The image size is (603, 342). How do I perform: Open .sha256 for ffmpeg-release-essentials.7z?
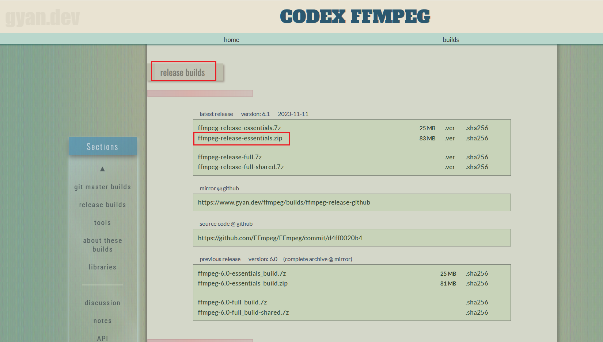[x=477, y=128]
